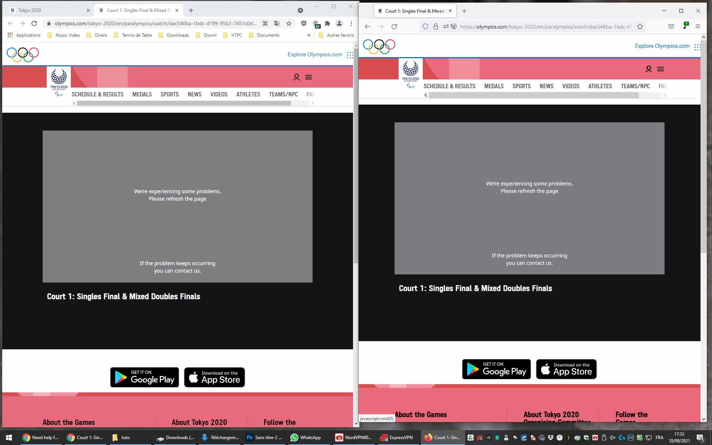Open Chrome three-dot menu
Viewport: 712px width, 445px height.
[x=351, y=23]
